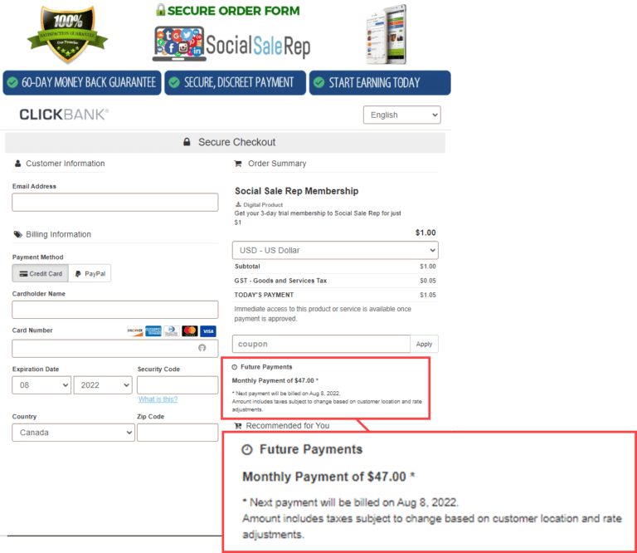Screen dimensions: 637x553
Task: Click the Social Sale Rep logo
Action: (231, 44)
